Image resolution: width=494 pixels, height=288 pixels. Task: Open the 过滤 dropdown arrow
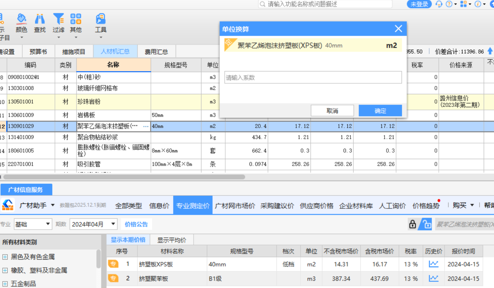pos(58,38)
